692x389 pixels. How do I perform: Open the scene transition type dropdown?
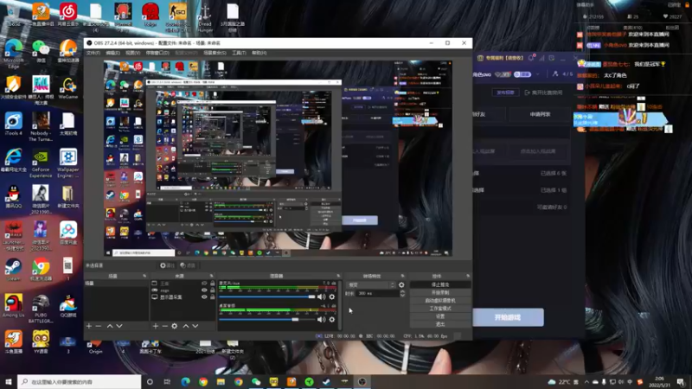370,285
